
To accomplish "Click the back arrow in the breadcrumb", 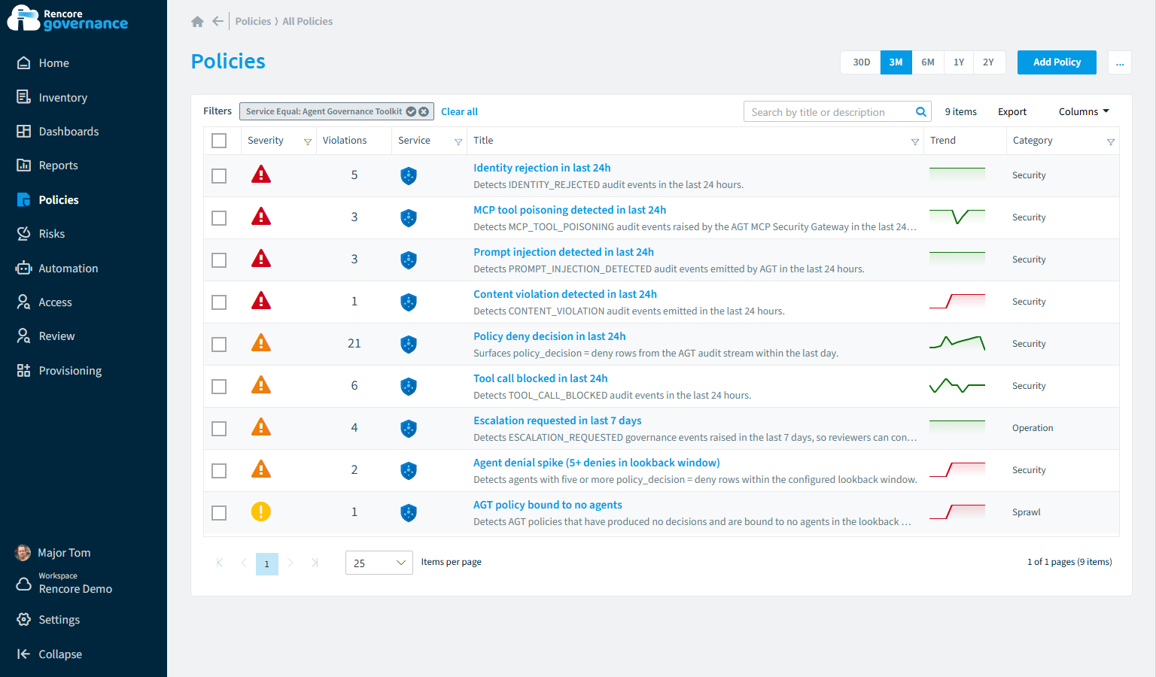I will (x=218, y=21).
